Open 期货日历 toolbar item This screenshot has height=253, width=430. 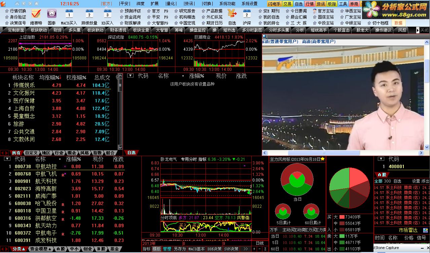click(x=212, y=23)
